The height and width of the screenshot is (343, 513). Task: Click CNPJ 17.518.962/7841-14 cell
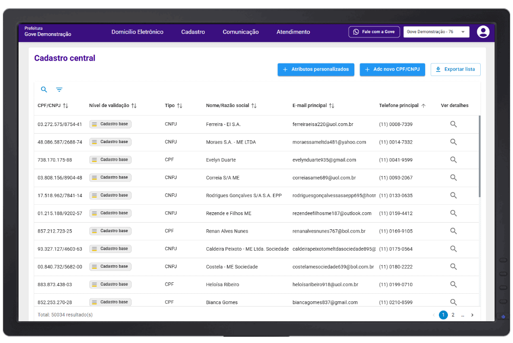click(x=60, y=196)
